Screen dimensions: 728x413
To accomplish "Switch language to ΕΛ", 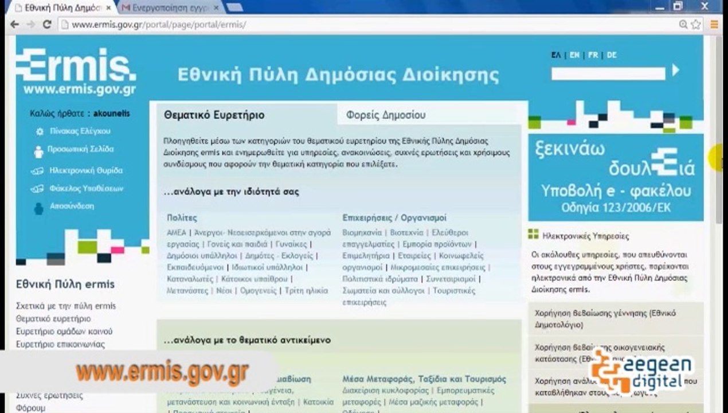I will [x=556, y=55].
